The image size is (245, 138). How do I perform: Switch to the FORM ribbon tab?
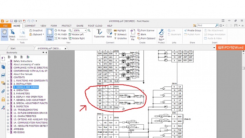[x=54, y=26]
